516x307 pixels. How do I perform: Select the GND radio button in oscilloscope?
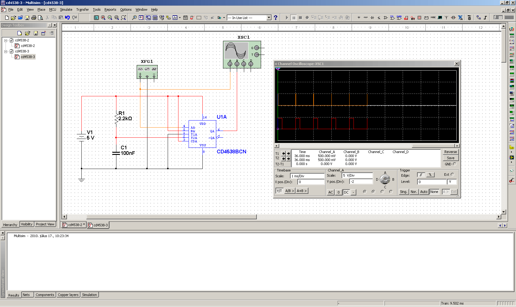pyautogui.click(x=455, y=164)
